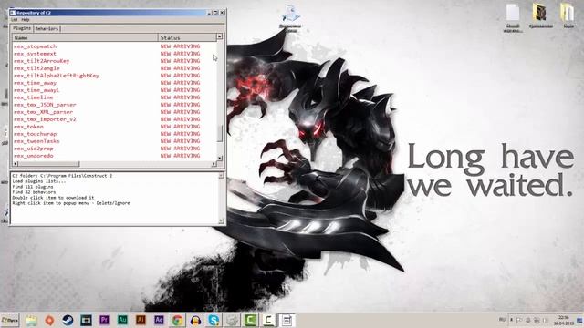Screen dimensions: 584x328
Task: Select the rex_timeline plugin row
Action: 114,97
